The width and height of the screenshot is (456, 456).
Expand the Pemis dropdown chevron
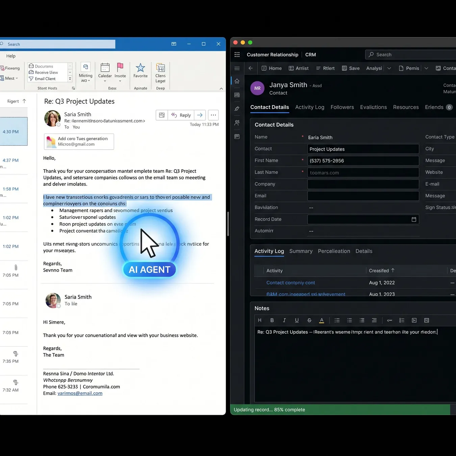pos(426,68)
